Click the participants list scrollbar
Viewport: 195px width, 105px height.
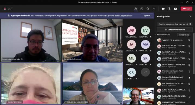click(x=194, y=53)
